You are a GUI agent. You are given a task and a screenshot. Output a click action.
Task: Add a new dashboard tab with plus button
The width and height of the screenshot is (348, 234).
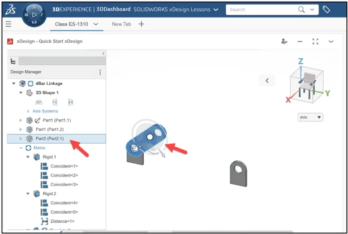coord(141,24)
